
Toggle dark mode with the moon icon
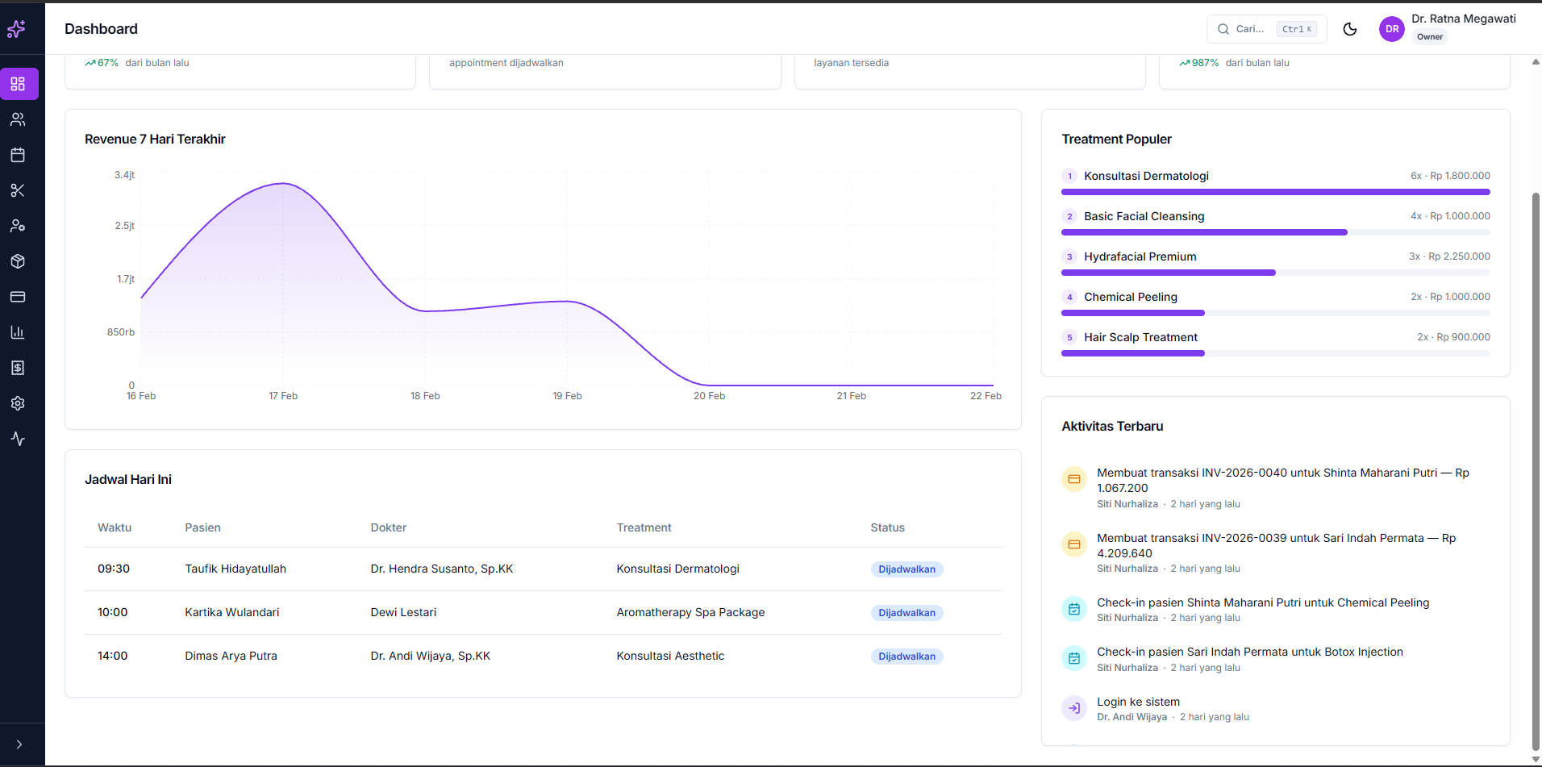point(1349,29)
